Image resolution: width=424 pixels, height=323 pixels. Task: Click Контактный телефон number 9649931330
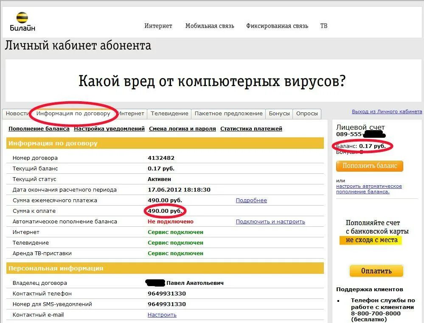coord(167,294)
